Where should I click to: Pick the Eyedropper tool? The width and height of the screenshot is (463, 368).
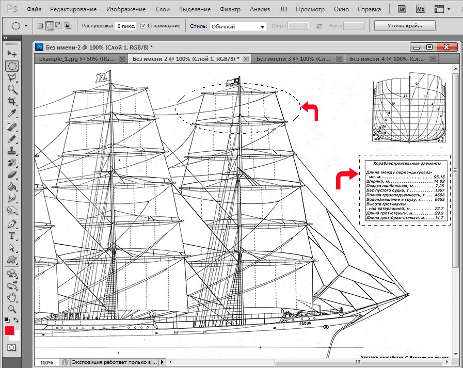coord(11,113)
